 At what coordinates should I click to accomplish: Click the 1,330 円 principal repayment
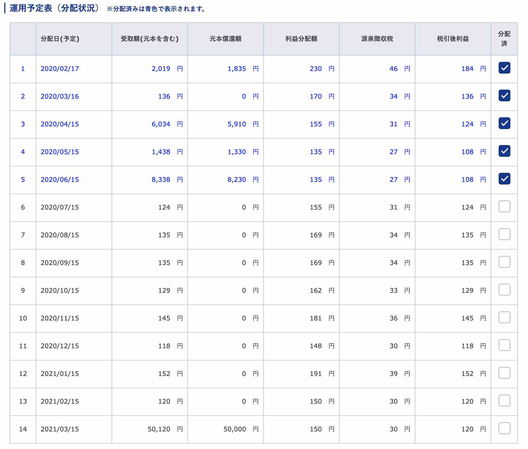[x=243, y=152]
